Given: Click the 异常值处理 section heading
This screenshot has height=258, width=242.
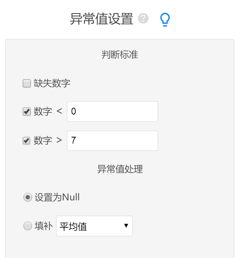Looking at the screenshot, I should click(120, 169).
